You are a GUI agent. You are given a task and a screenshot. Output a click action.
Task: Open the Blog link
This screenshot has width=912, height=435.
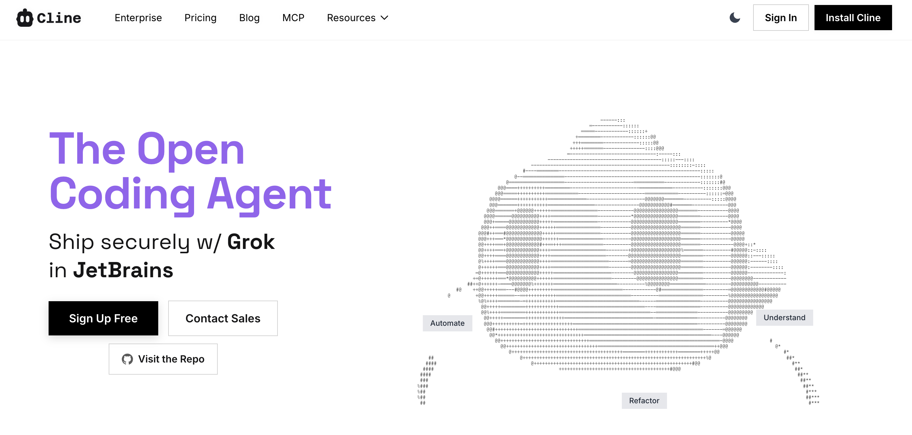pyautogui.click(x=249, y=18)
